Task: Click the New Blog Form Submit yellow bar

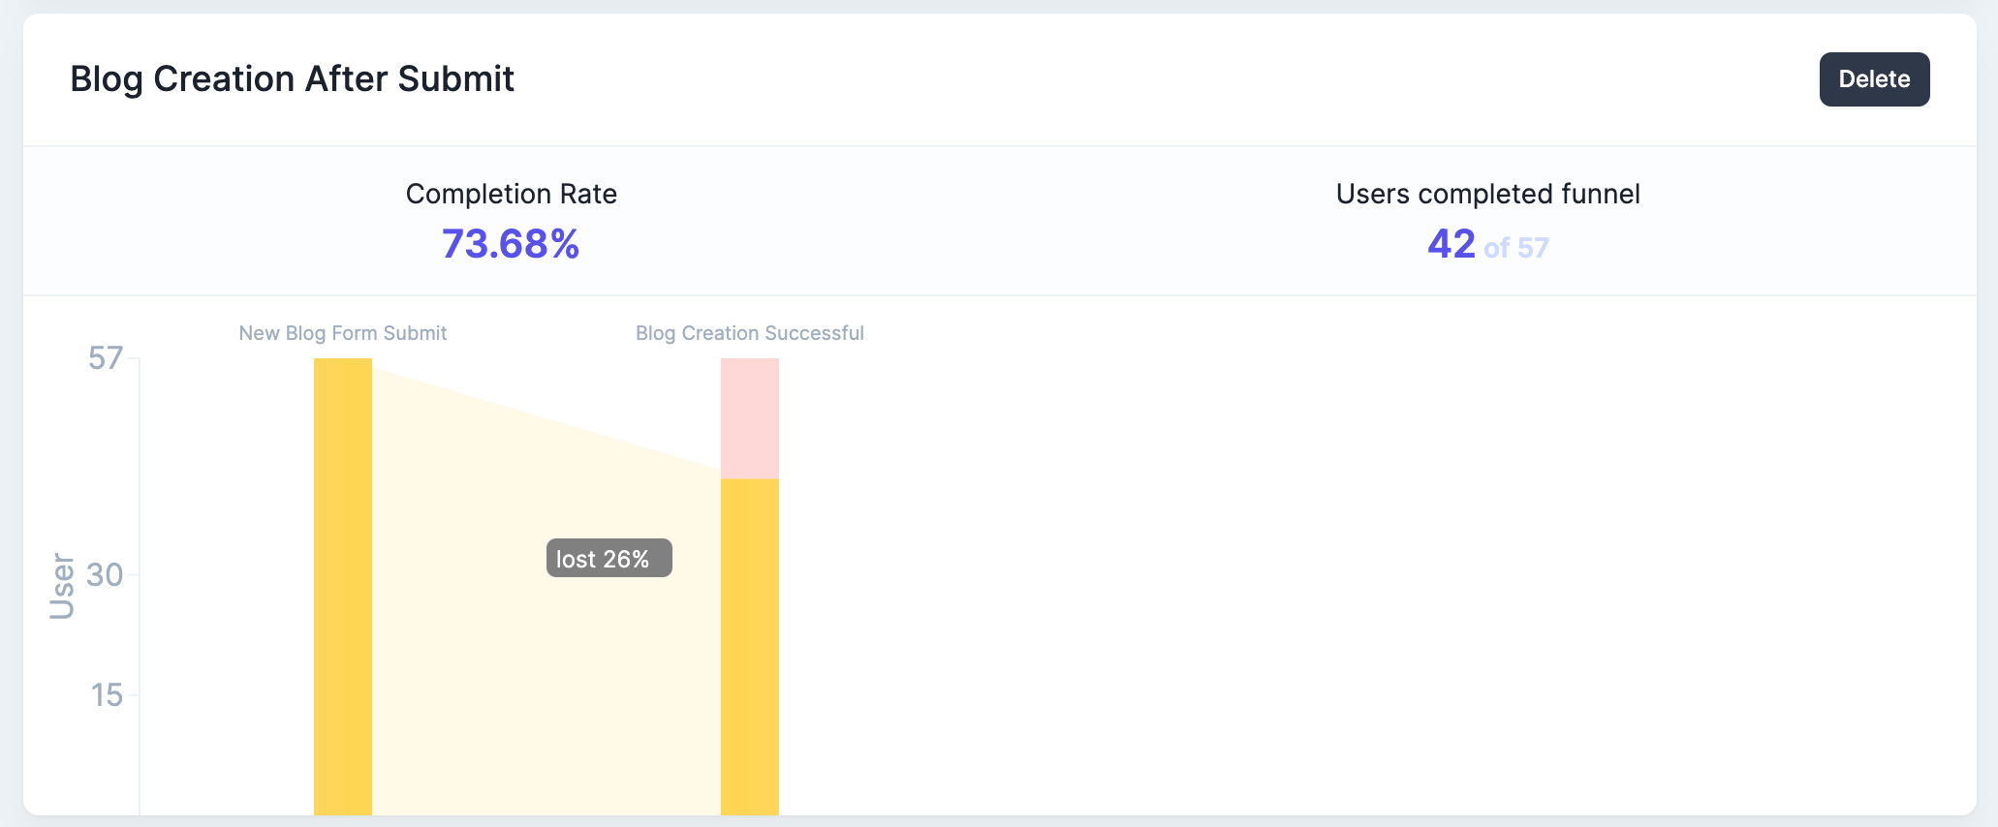Action: pyautogui.click(x=343, y=587)
